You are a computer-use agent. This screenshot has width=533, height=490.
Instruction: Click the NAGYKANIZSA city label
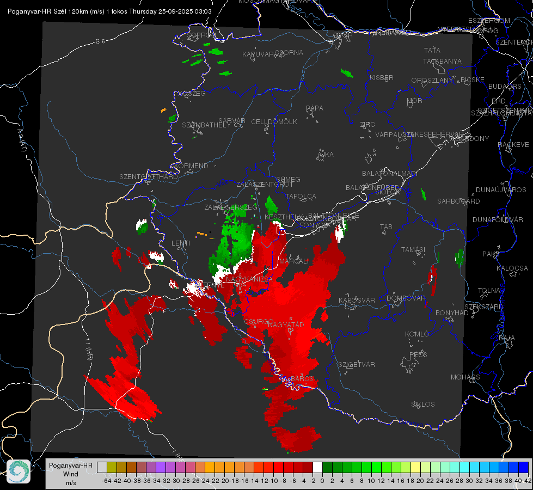249,279
